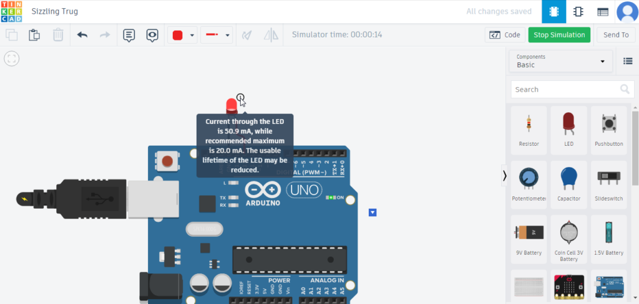Open component list table view
This screenshot has width=639, height=304.
[603, 11]
